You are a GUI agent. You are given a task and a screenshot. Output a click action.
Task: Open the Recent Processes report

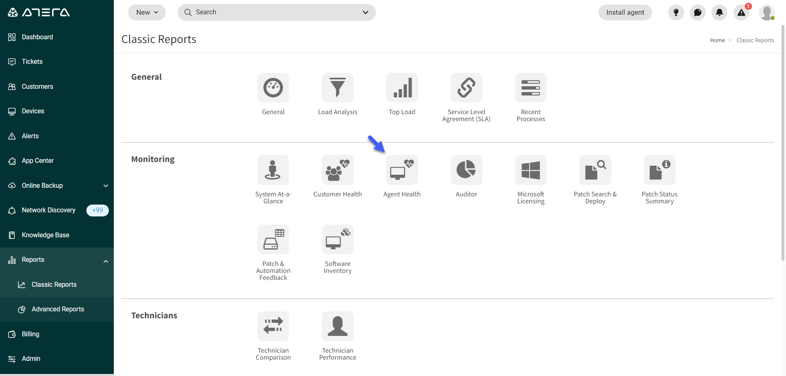[x=531, y=88]
